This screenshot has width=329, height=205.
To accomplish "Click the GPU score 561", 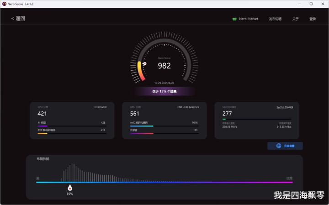I will click(x=134, y=114).
